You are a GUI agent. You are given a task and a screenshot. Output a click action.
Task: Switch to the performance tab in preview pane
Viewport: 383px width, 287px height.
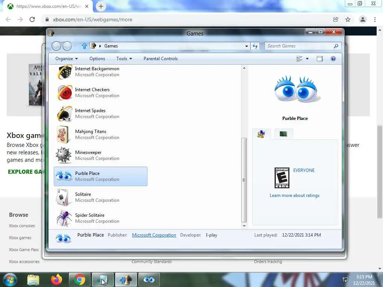[x=283, y=134]
